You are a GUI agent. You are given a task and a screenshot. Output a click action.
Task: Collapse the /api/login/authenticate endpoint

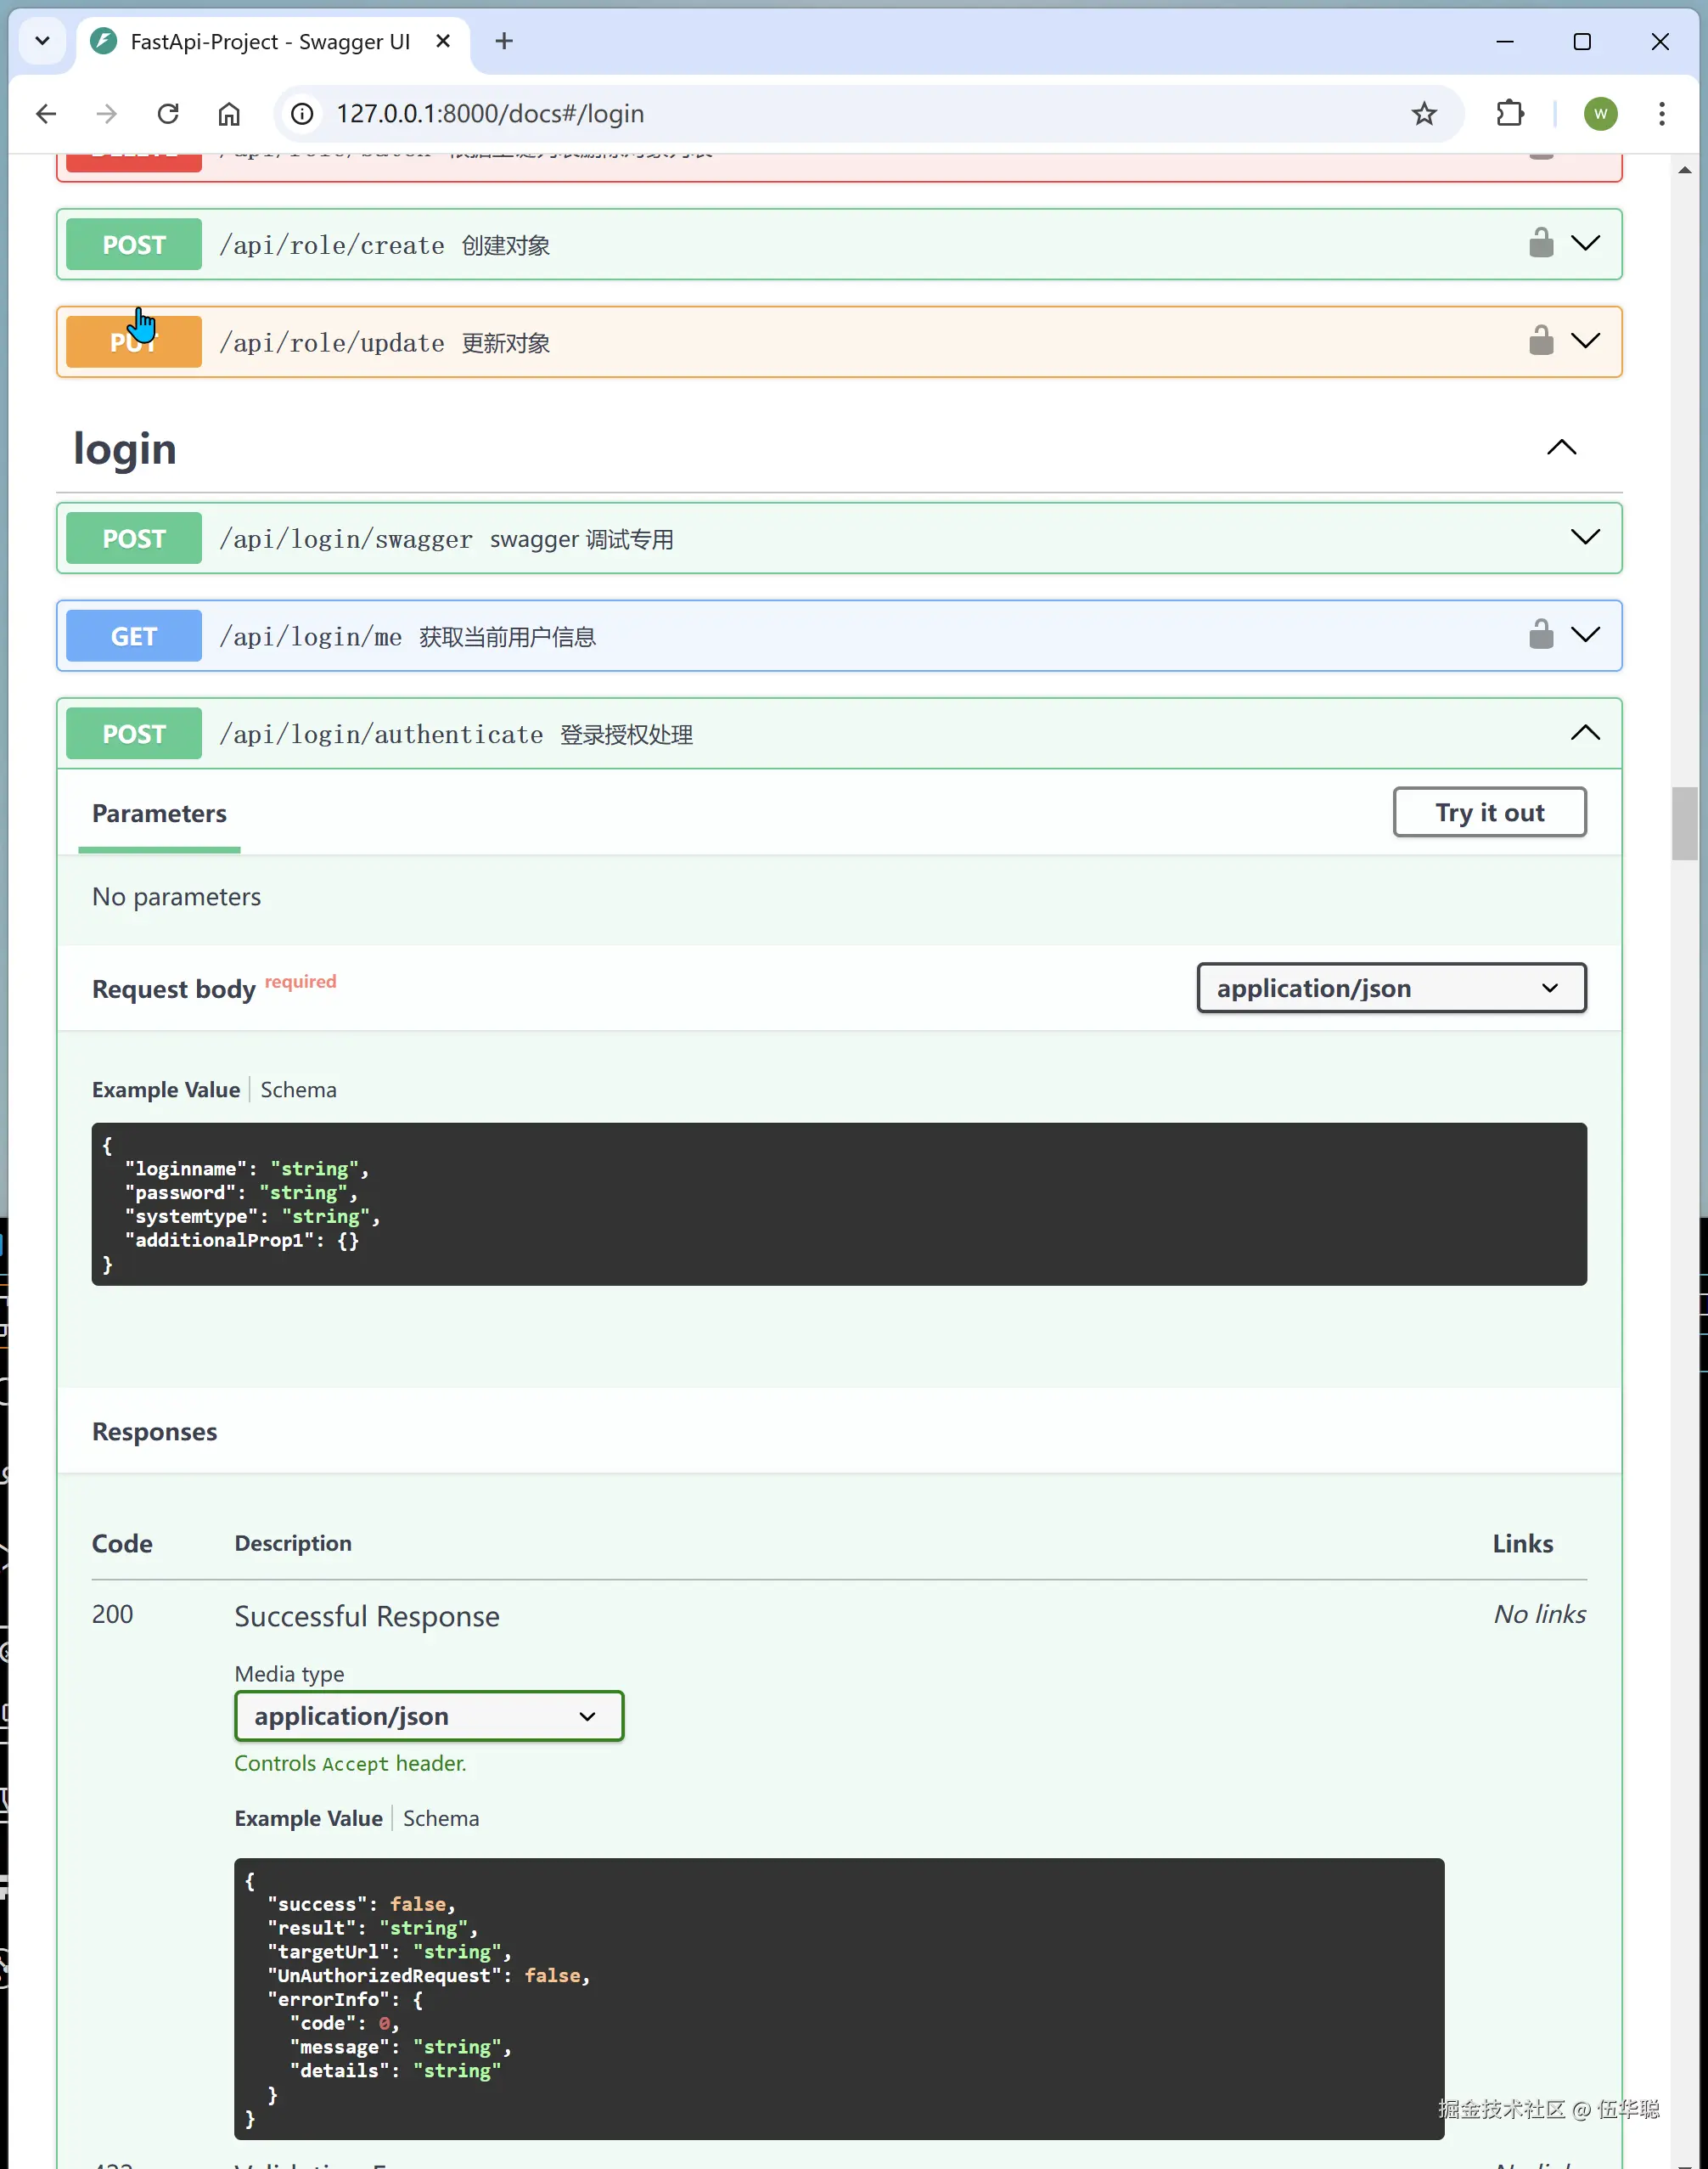tap(1585, 734)
